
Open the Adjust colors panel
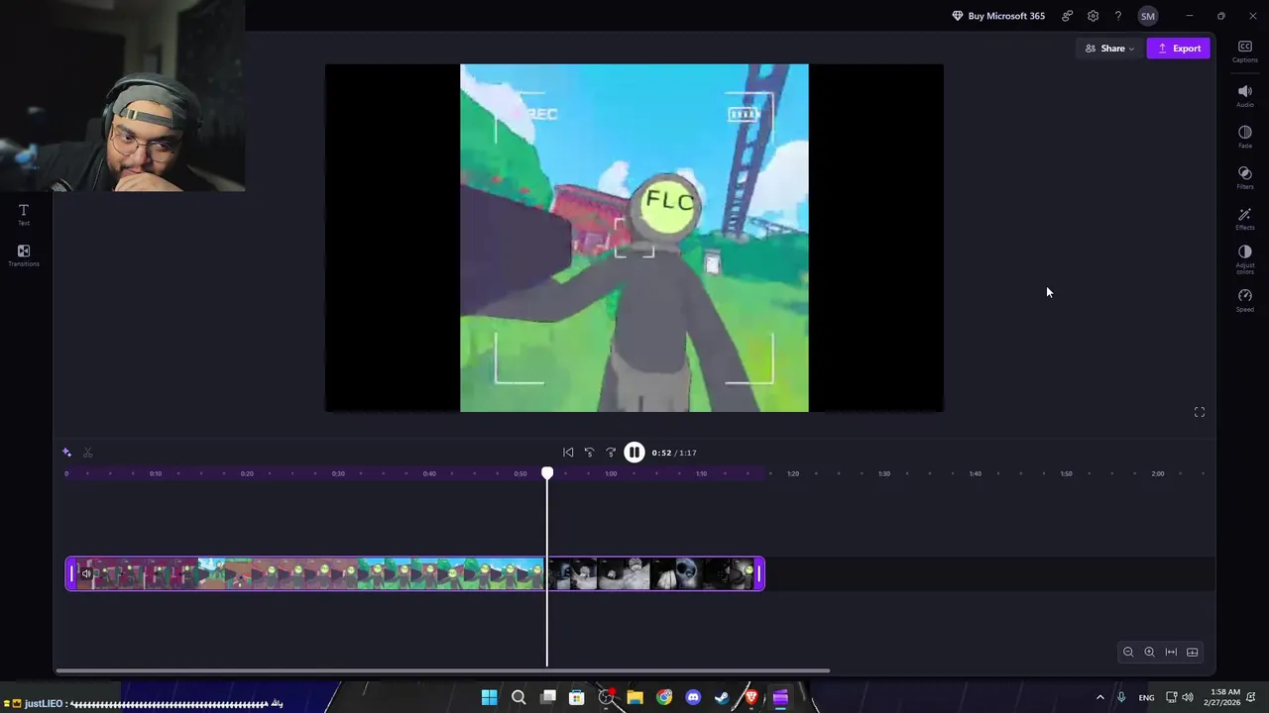(1245, 259)
